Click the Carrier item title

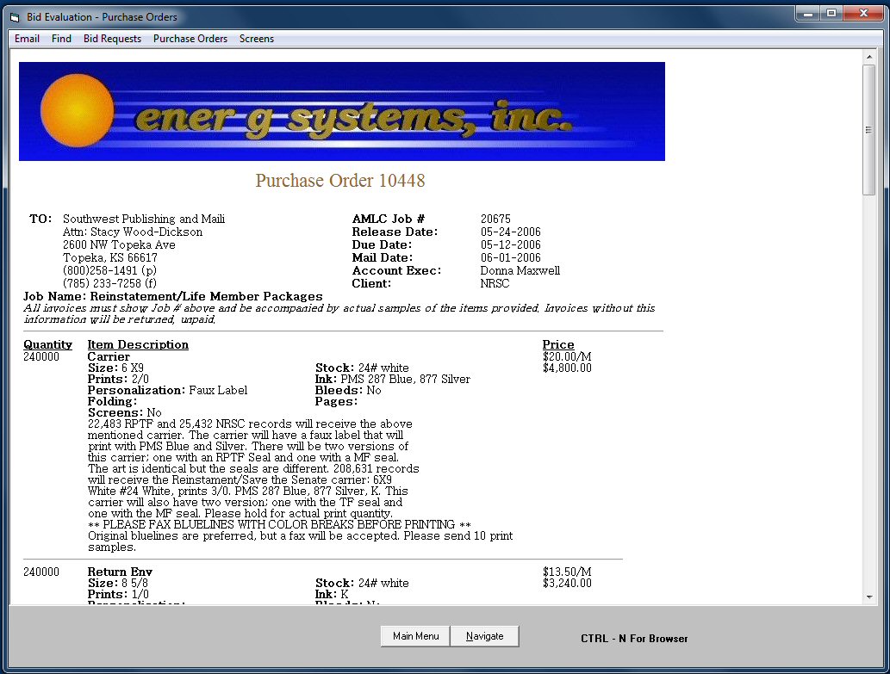tap(109, 356)
